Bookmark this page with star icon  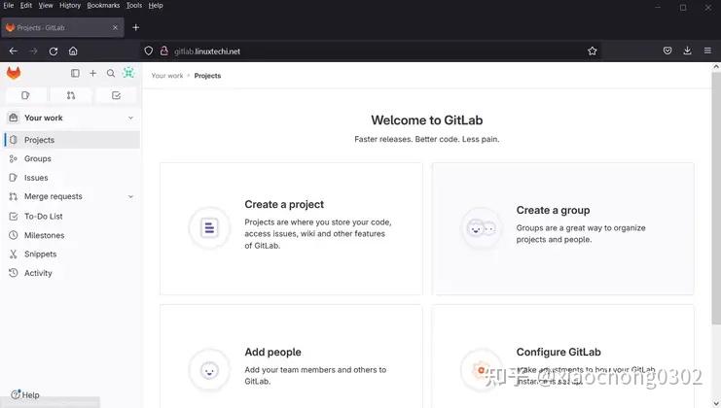click(593, 51)
